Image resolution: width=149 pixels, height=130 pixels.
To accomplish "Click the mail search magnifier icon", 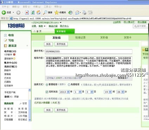I will click(x=136, y=26).
